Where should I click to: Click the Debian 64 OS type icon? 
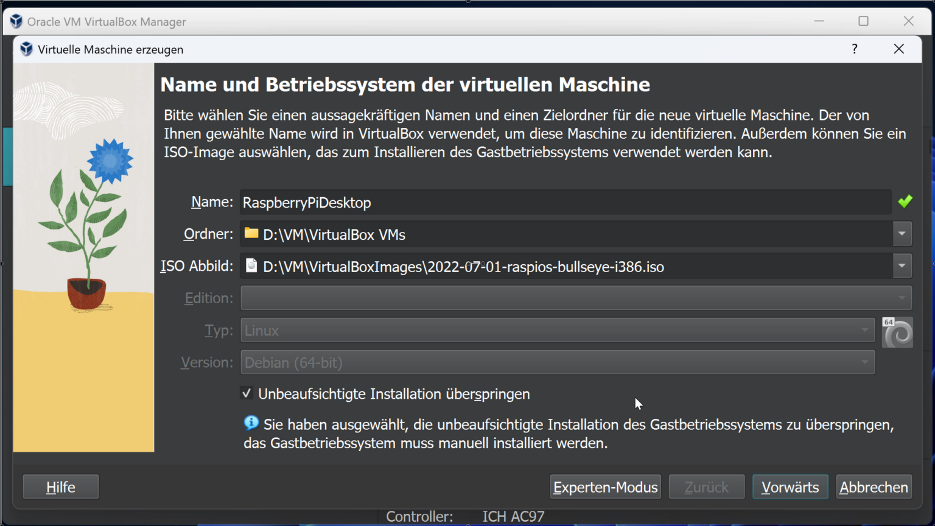[897, 332]
